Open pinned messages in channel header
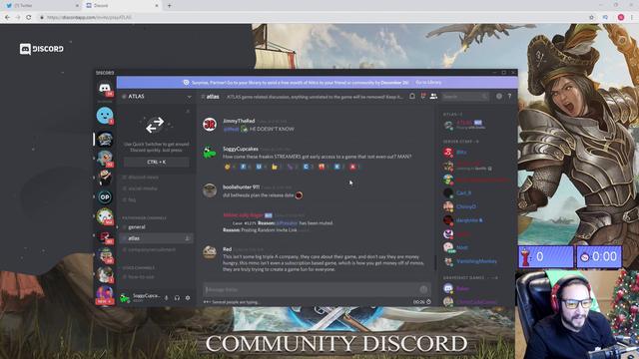The width and height of the screenshot is (639, 359). point(423,97)
